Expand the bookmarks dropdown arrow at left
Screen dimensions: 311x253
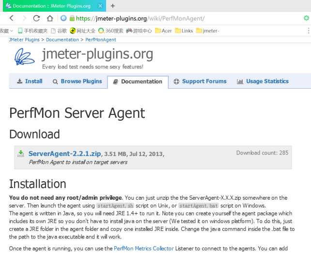[12, 31]
